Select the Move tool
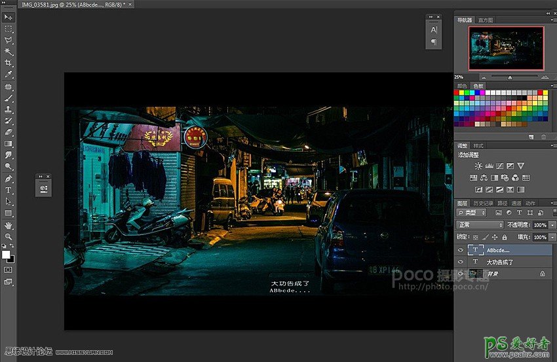The height and width of the screenshot is (362, 557). click(x=9, y=18)
